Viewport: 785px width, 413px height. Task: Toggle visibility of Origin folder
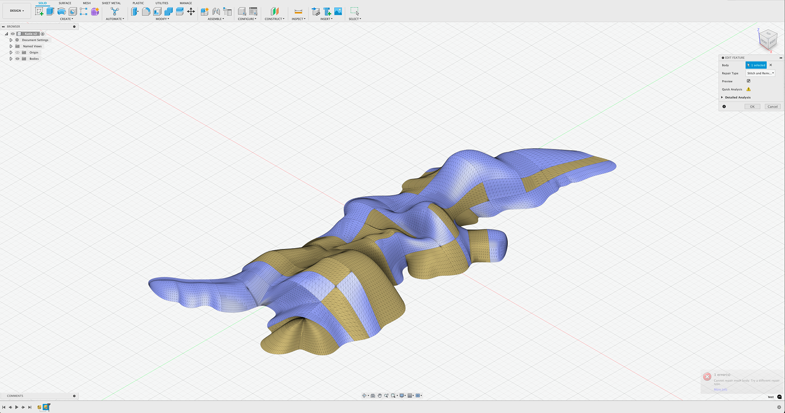coord(18,52)
